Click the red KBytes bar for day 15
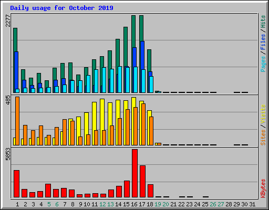This screenshot has height=210, width=269. coord(127,189)
